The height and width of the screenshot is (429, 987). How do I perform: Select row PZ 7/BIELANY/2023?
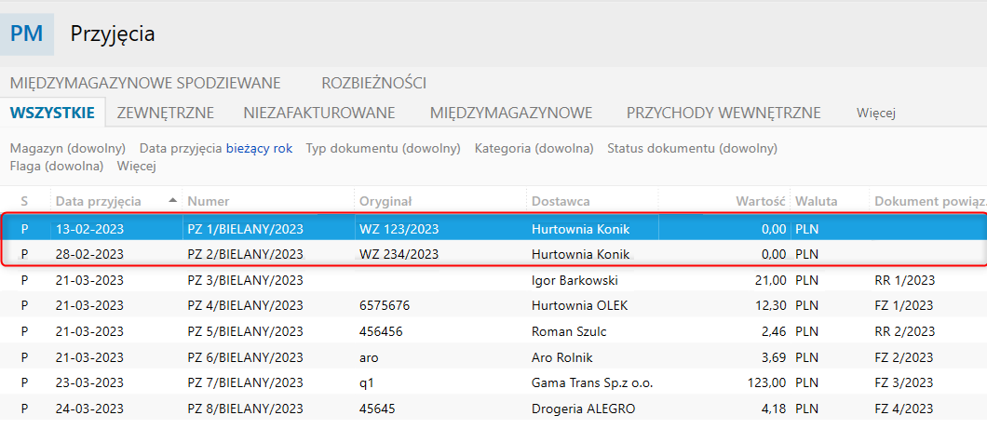click(493, 383)
